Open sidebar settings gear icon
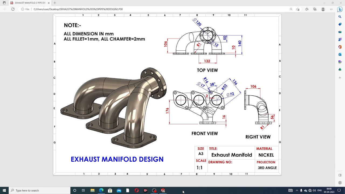Screen dimensions: 345x194 340,183
